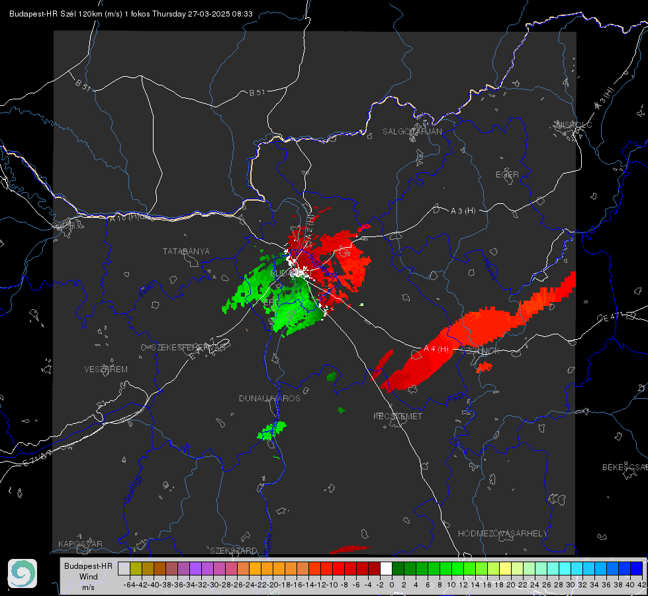This screenshot has width=648, height=596.
Task: Click the 'Budapest-HR Wind m/s' legend label
Action: (88, 576)
